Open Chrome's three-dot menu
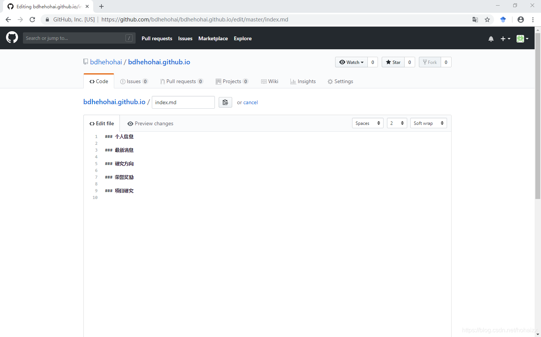The image size is (541, 337). (533, 20)
